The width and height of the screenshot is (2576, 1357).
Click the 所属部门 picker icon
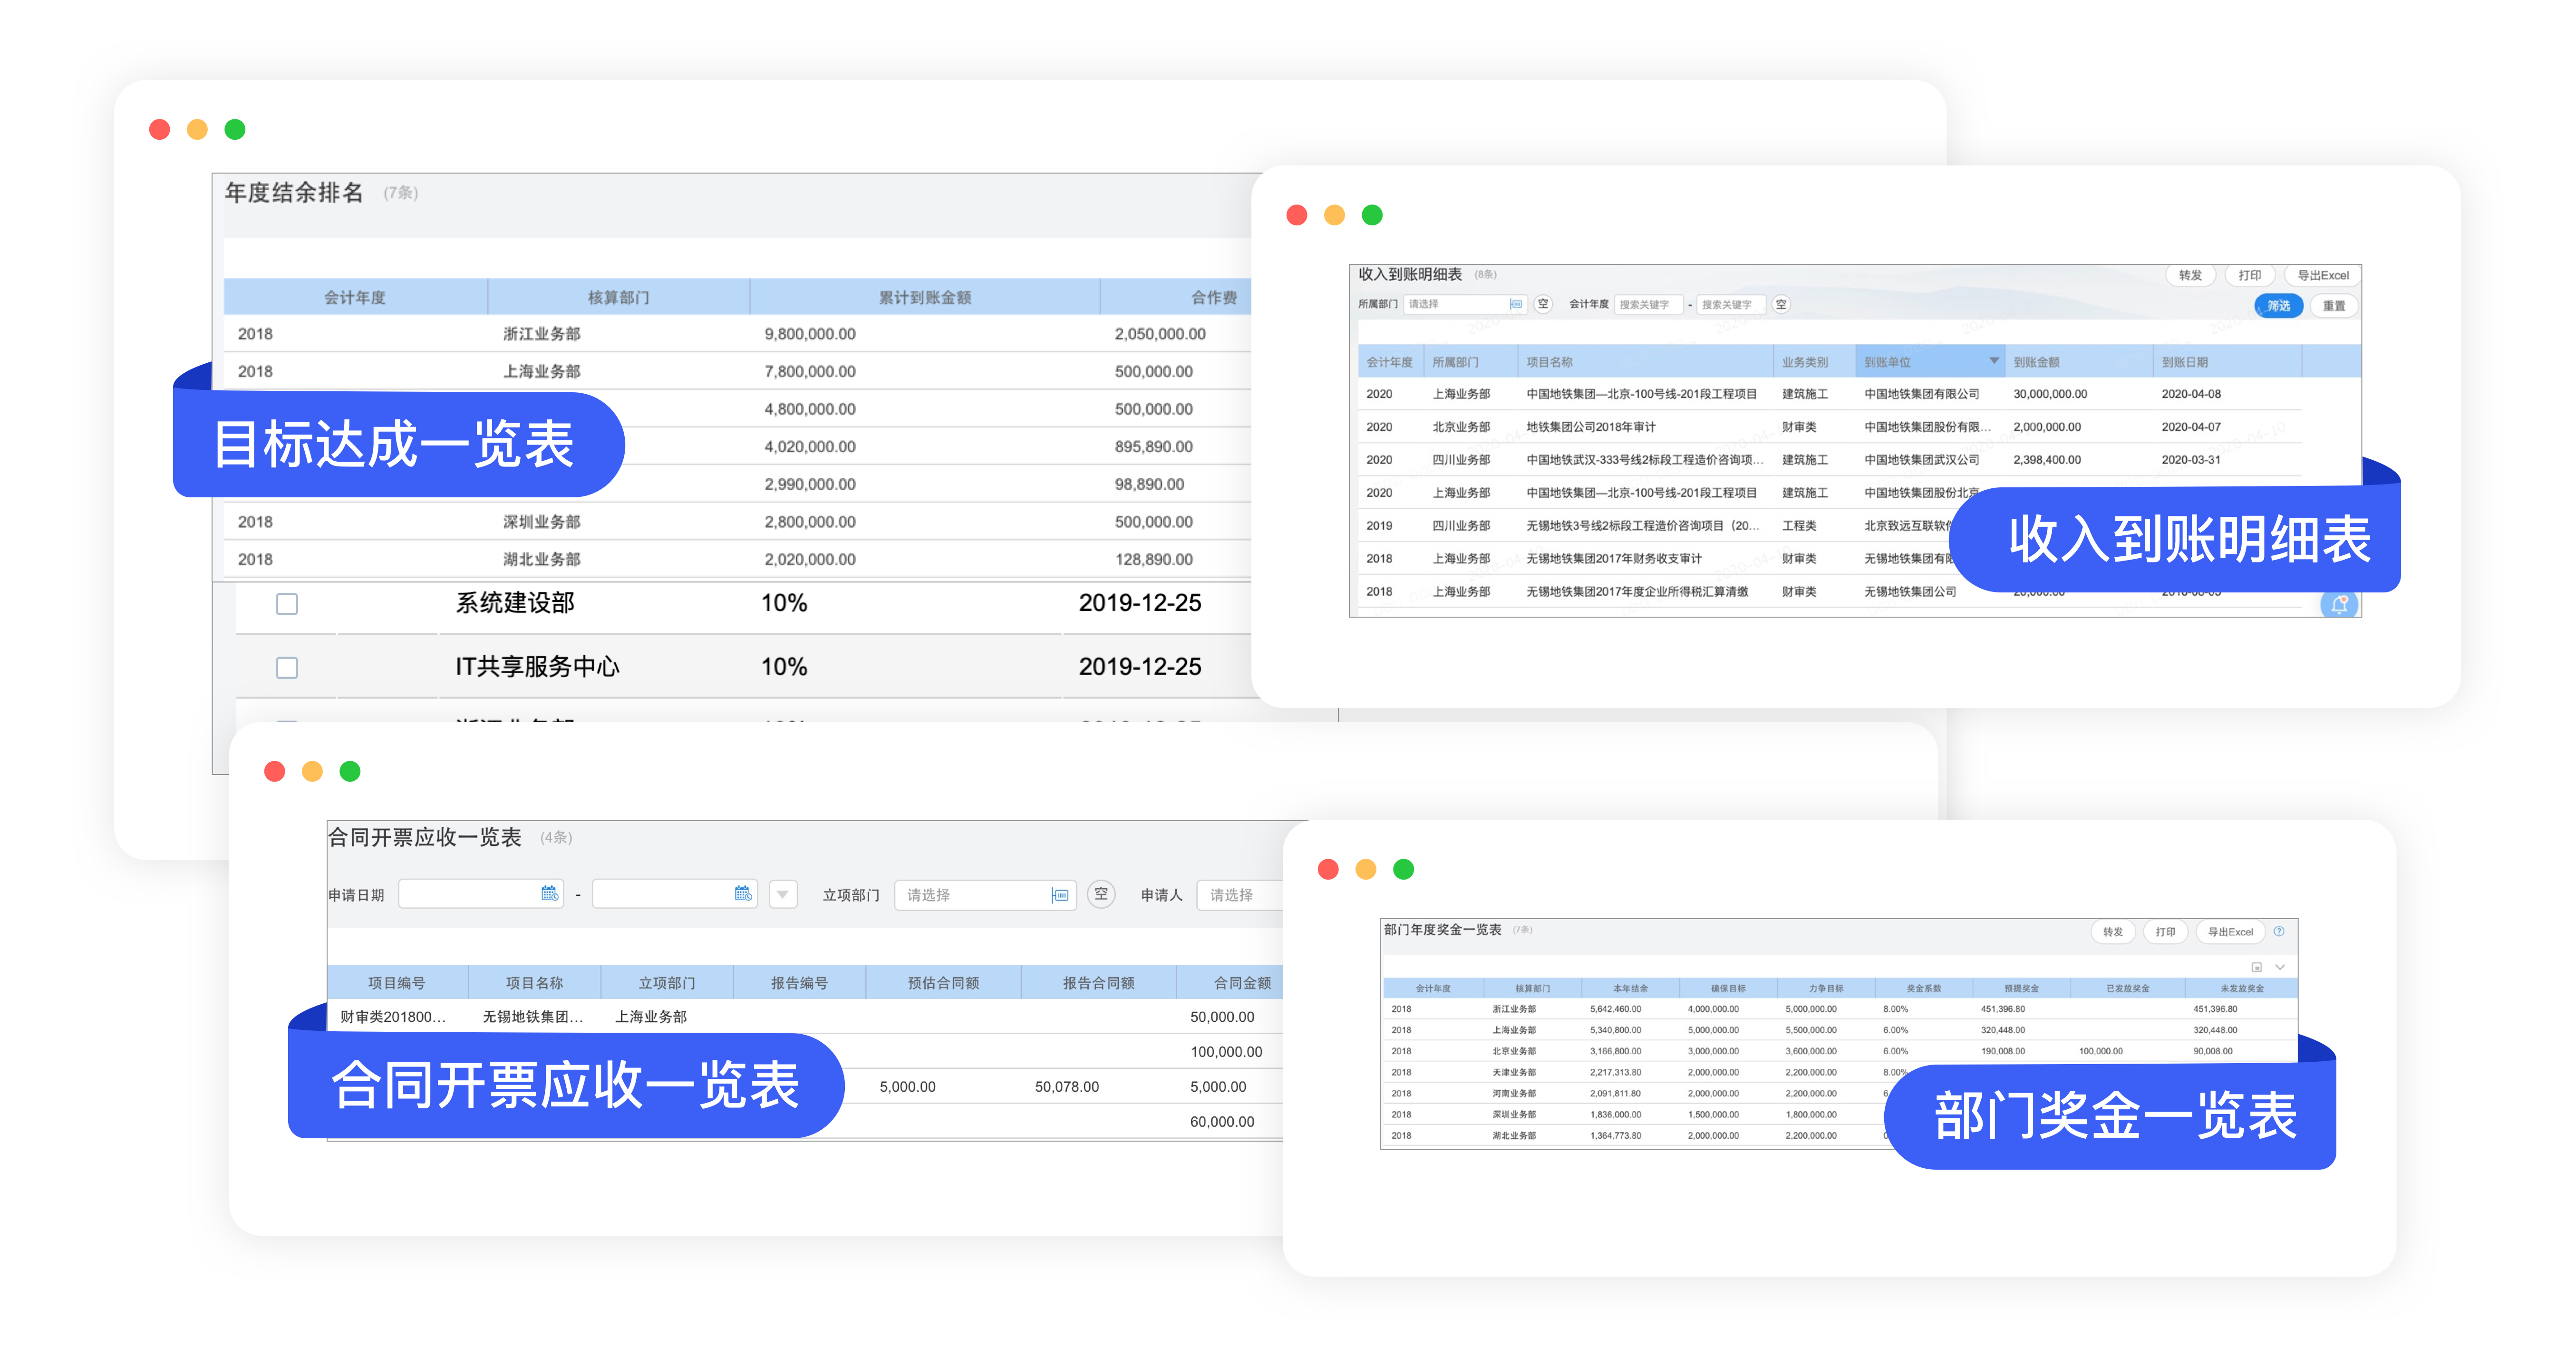tap(1516, 304)
